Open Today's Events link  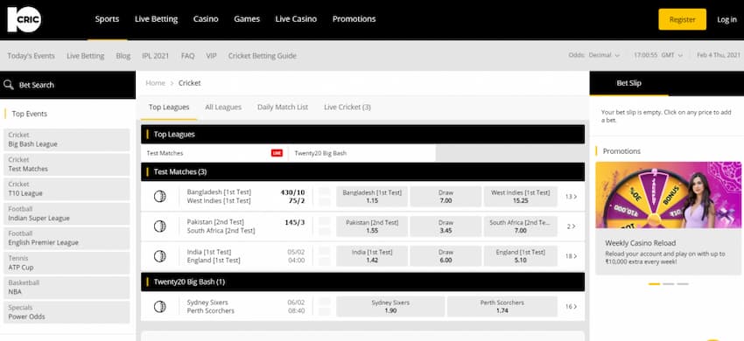[x=32, y=55]
